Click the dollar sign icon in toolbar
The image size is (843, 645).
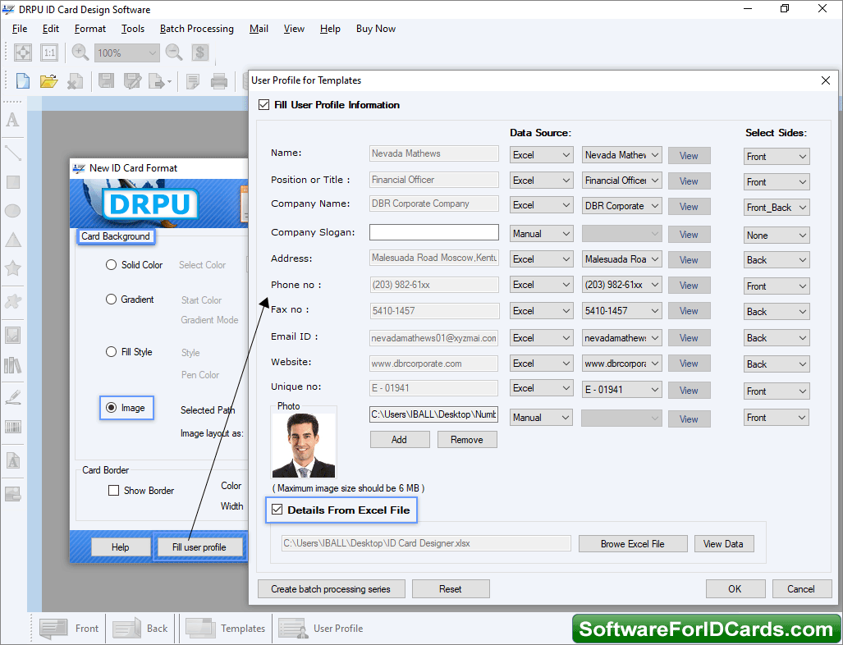(200, 53)
